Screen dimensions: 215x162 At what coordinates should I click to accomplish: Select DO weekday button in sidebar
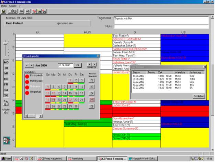tap(6, 79)
